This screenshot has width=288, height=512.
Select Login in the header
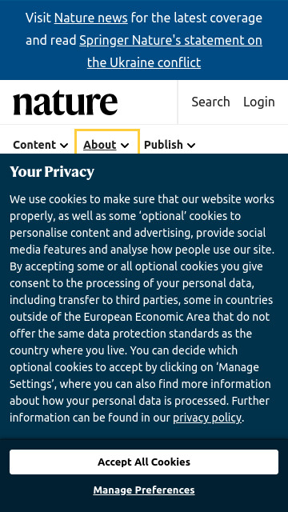pos(259,102)
